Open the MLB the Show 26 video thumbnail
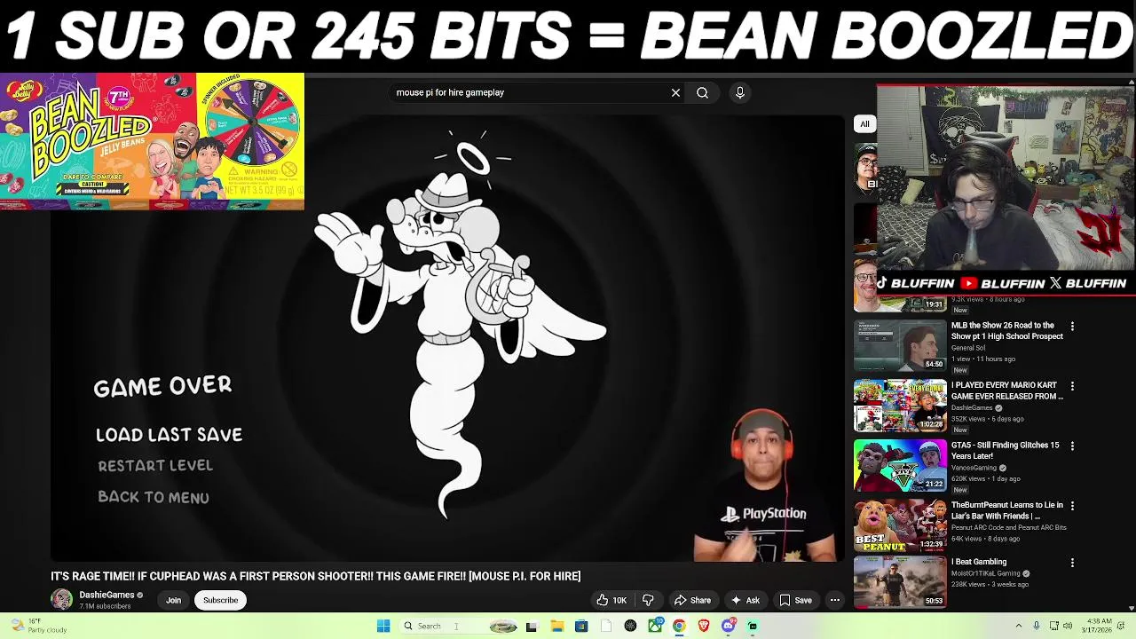The width and height of the screenshot is (1136, 639). coord(900,345)
